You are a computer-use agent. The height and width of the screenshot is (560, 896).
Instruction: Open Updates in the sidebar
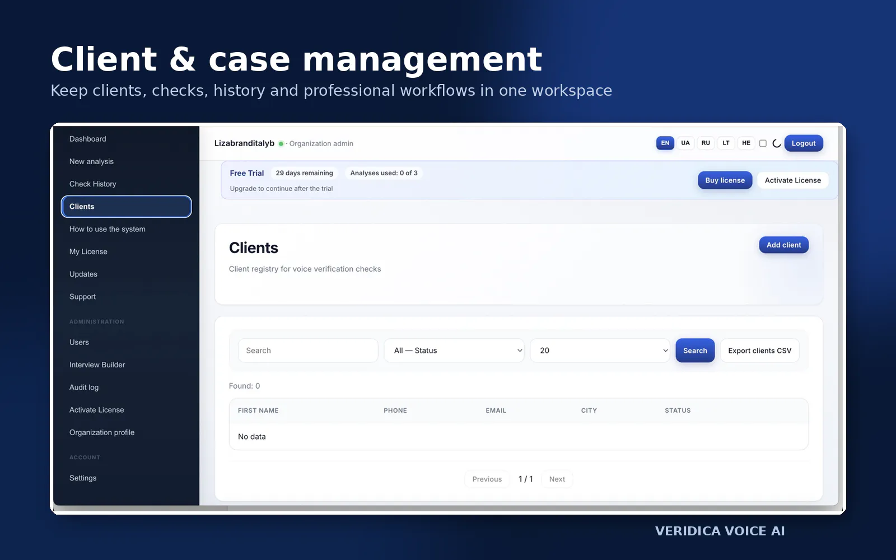tap(126, 274)
